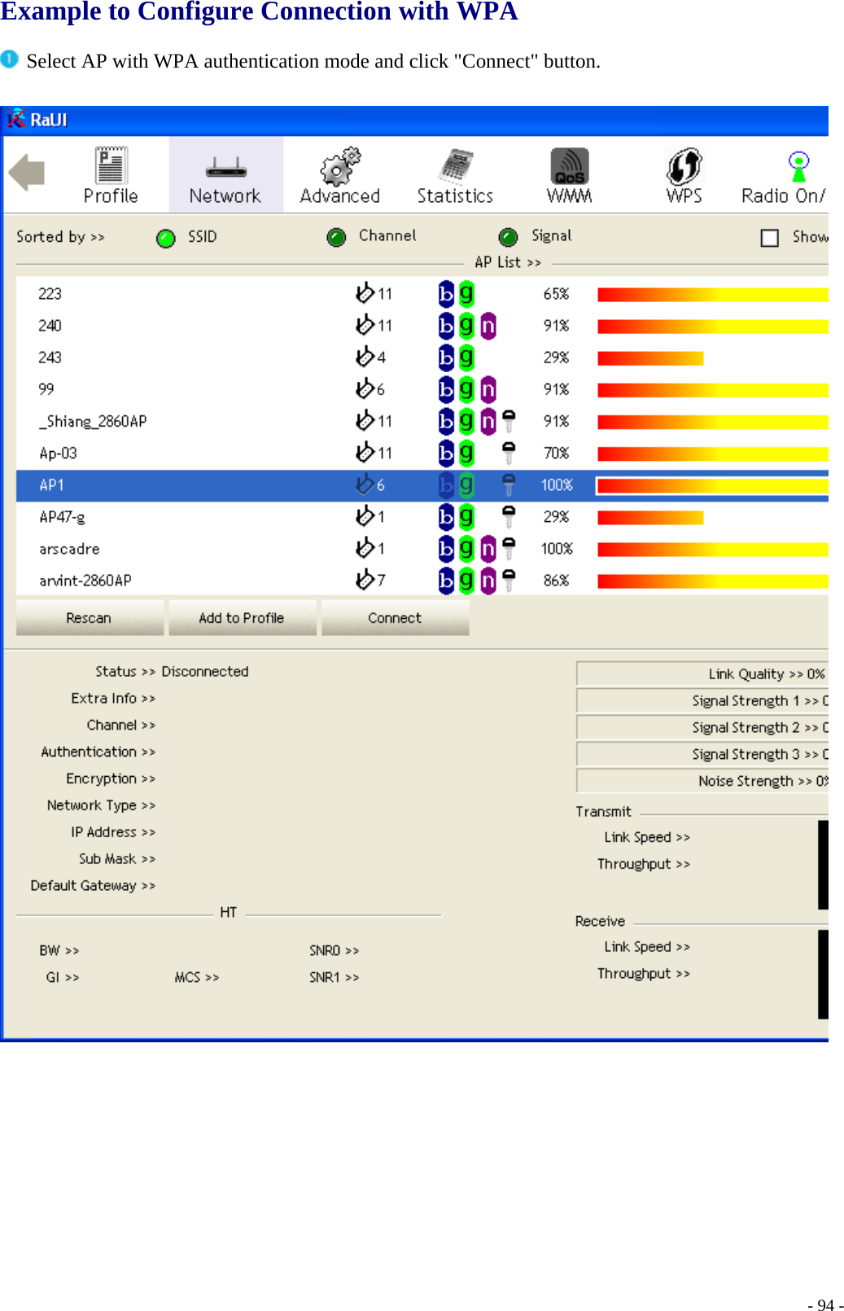Open the Advanced settings gears icon
Image resolution: width=844 pixels, height=1311 pixels.
tap(340, 175)
